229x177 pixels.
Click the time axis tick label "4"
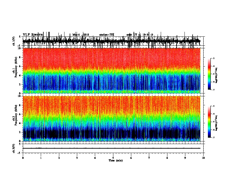click(95, 158)
